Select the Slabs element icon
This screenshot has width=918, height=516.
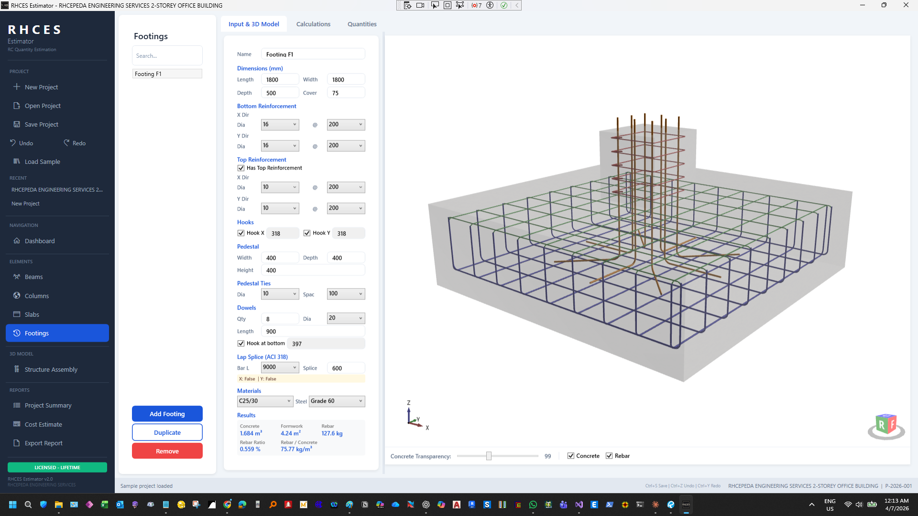coord(17,314)
